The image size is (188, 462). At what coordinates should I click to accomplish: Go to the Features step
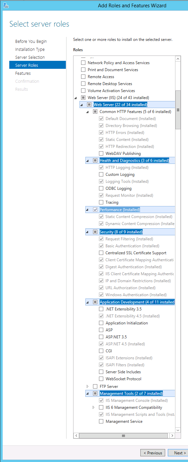23,73
